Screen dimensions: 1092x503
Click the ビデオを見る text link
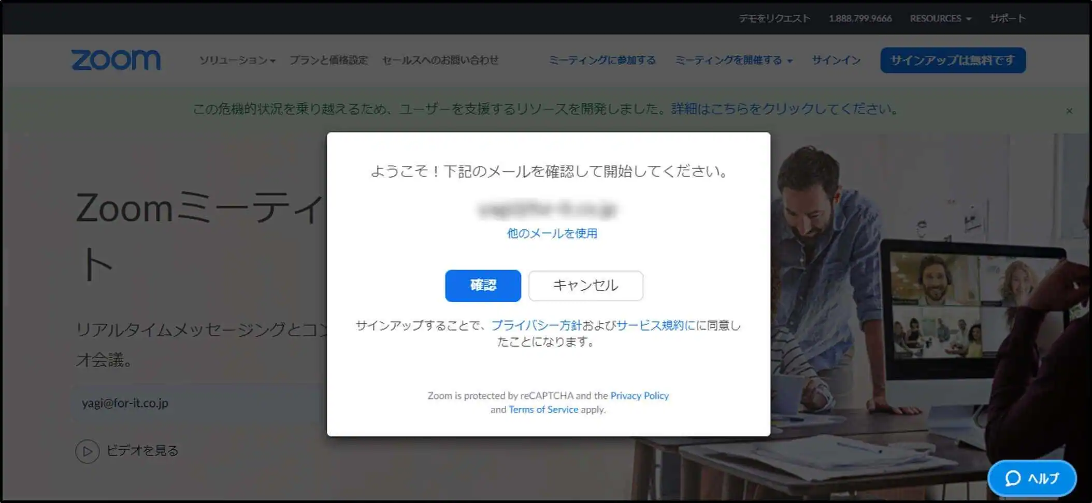[x=142, y=451]
